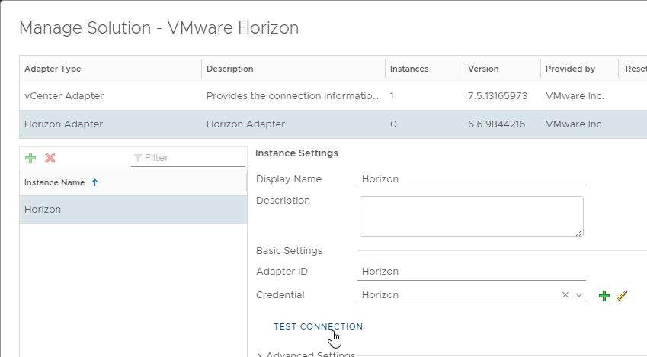
Task: Clear the Credential selection with the X
Action: [565, 295]
